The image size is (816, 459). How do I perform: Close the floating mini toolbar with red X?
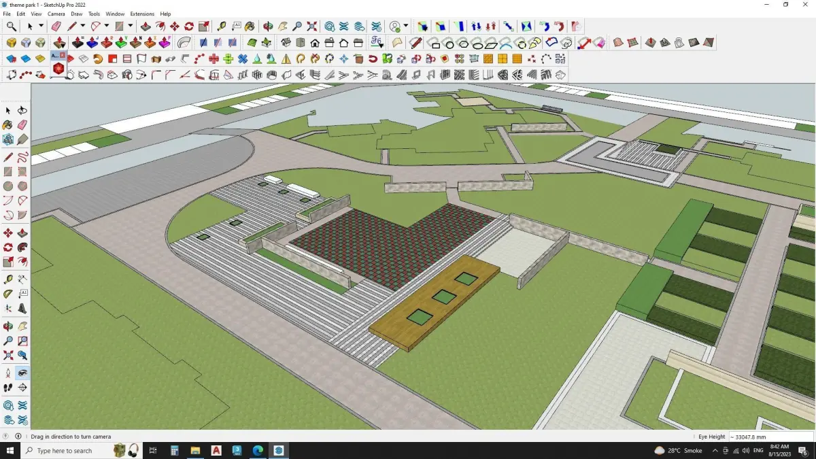click(x=63, y=54)
